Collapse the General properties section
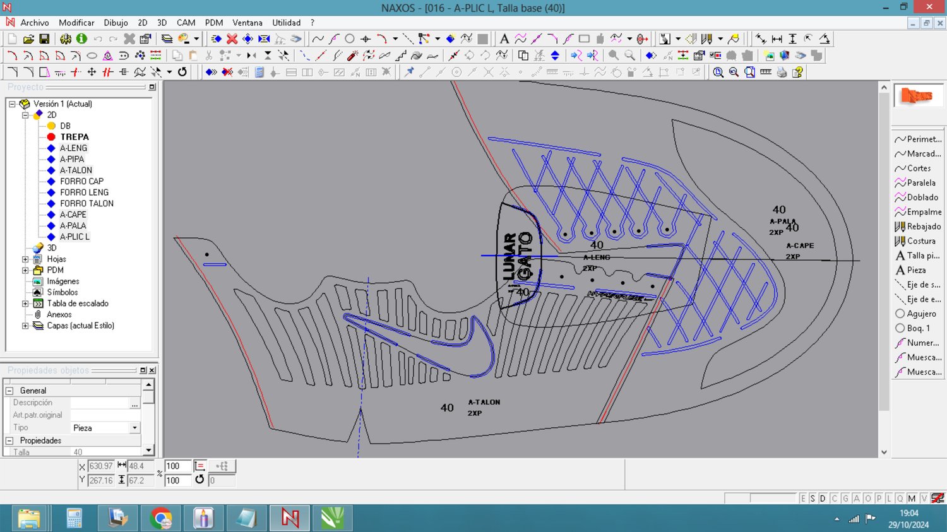The image size is (947, 532). coord(9,391)
